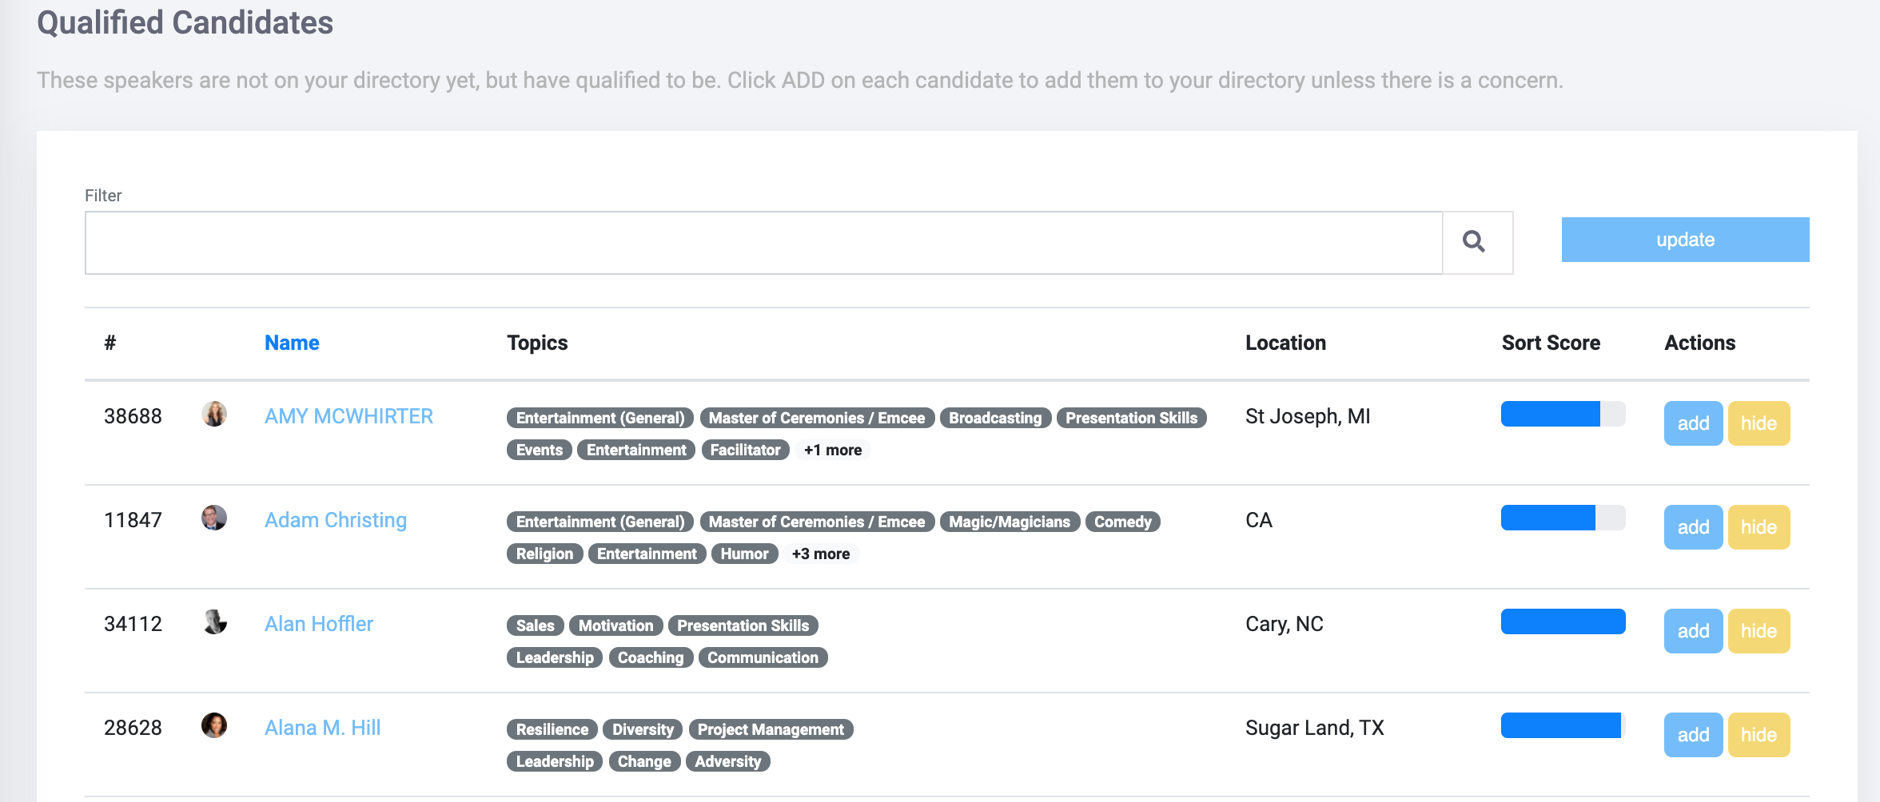
Task: Hide candidate Adam Christing
Action: (x=1759, y=527)
